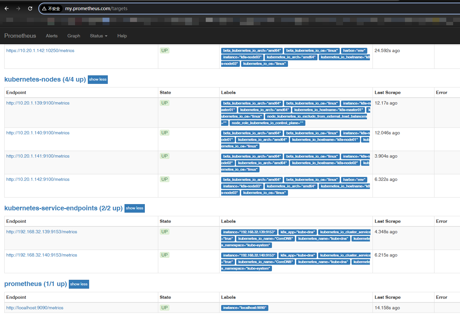Collapse kubernetes-nodes with show less button
This screenshot has width=460, height=325.
coord(98,80)
